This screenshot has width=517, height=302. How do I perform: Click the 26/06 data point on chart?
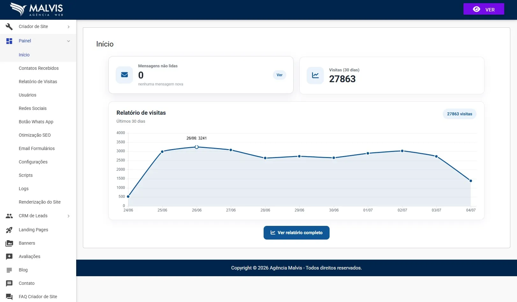[x=197, y=147]
